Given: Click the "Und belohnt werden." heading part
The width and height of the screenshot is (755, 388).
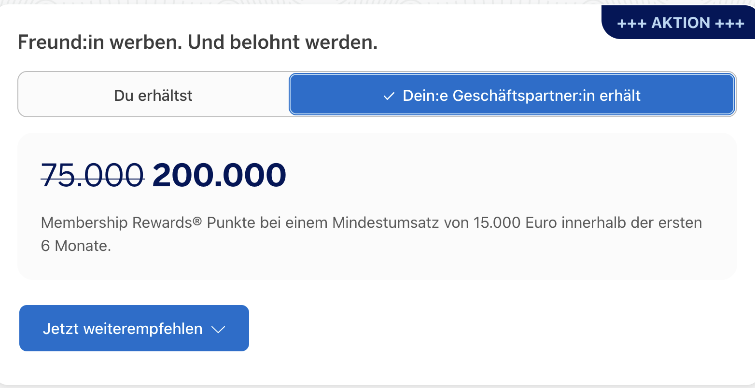Looking at the screenshot, I should coord(283,42).
